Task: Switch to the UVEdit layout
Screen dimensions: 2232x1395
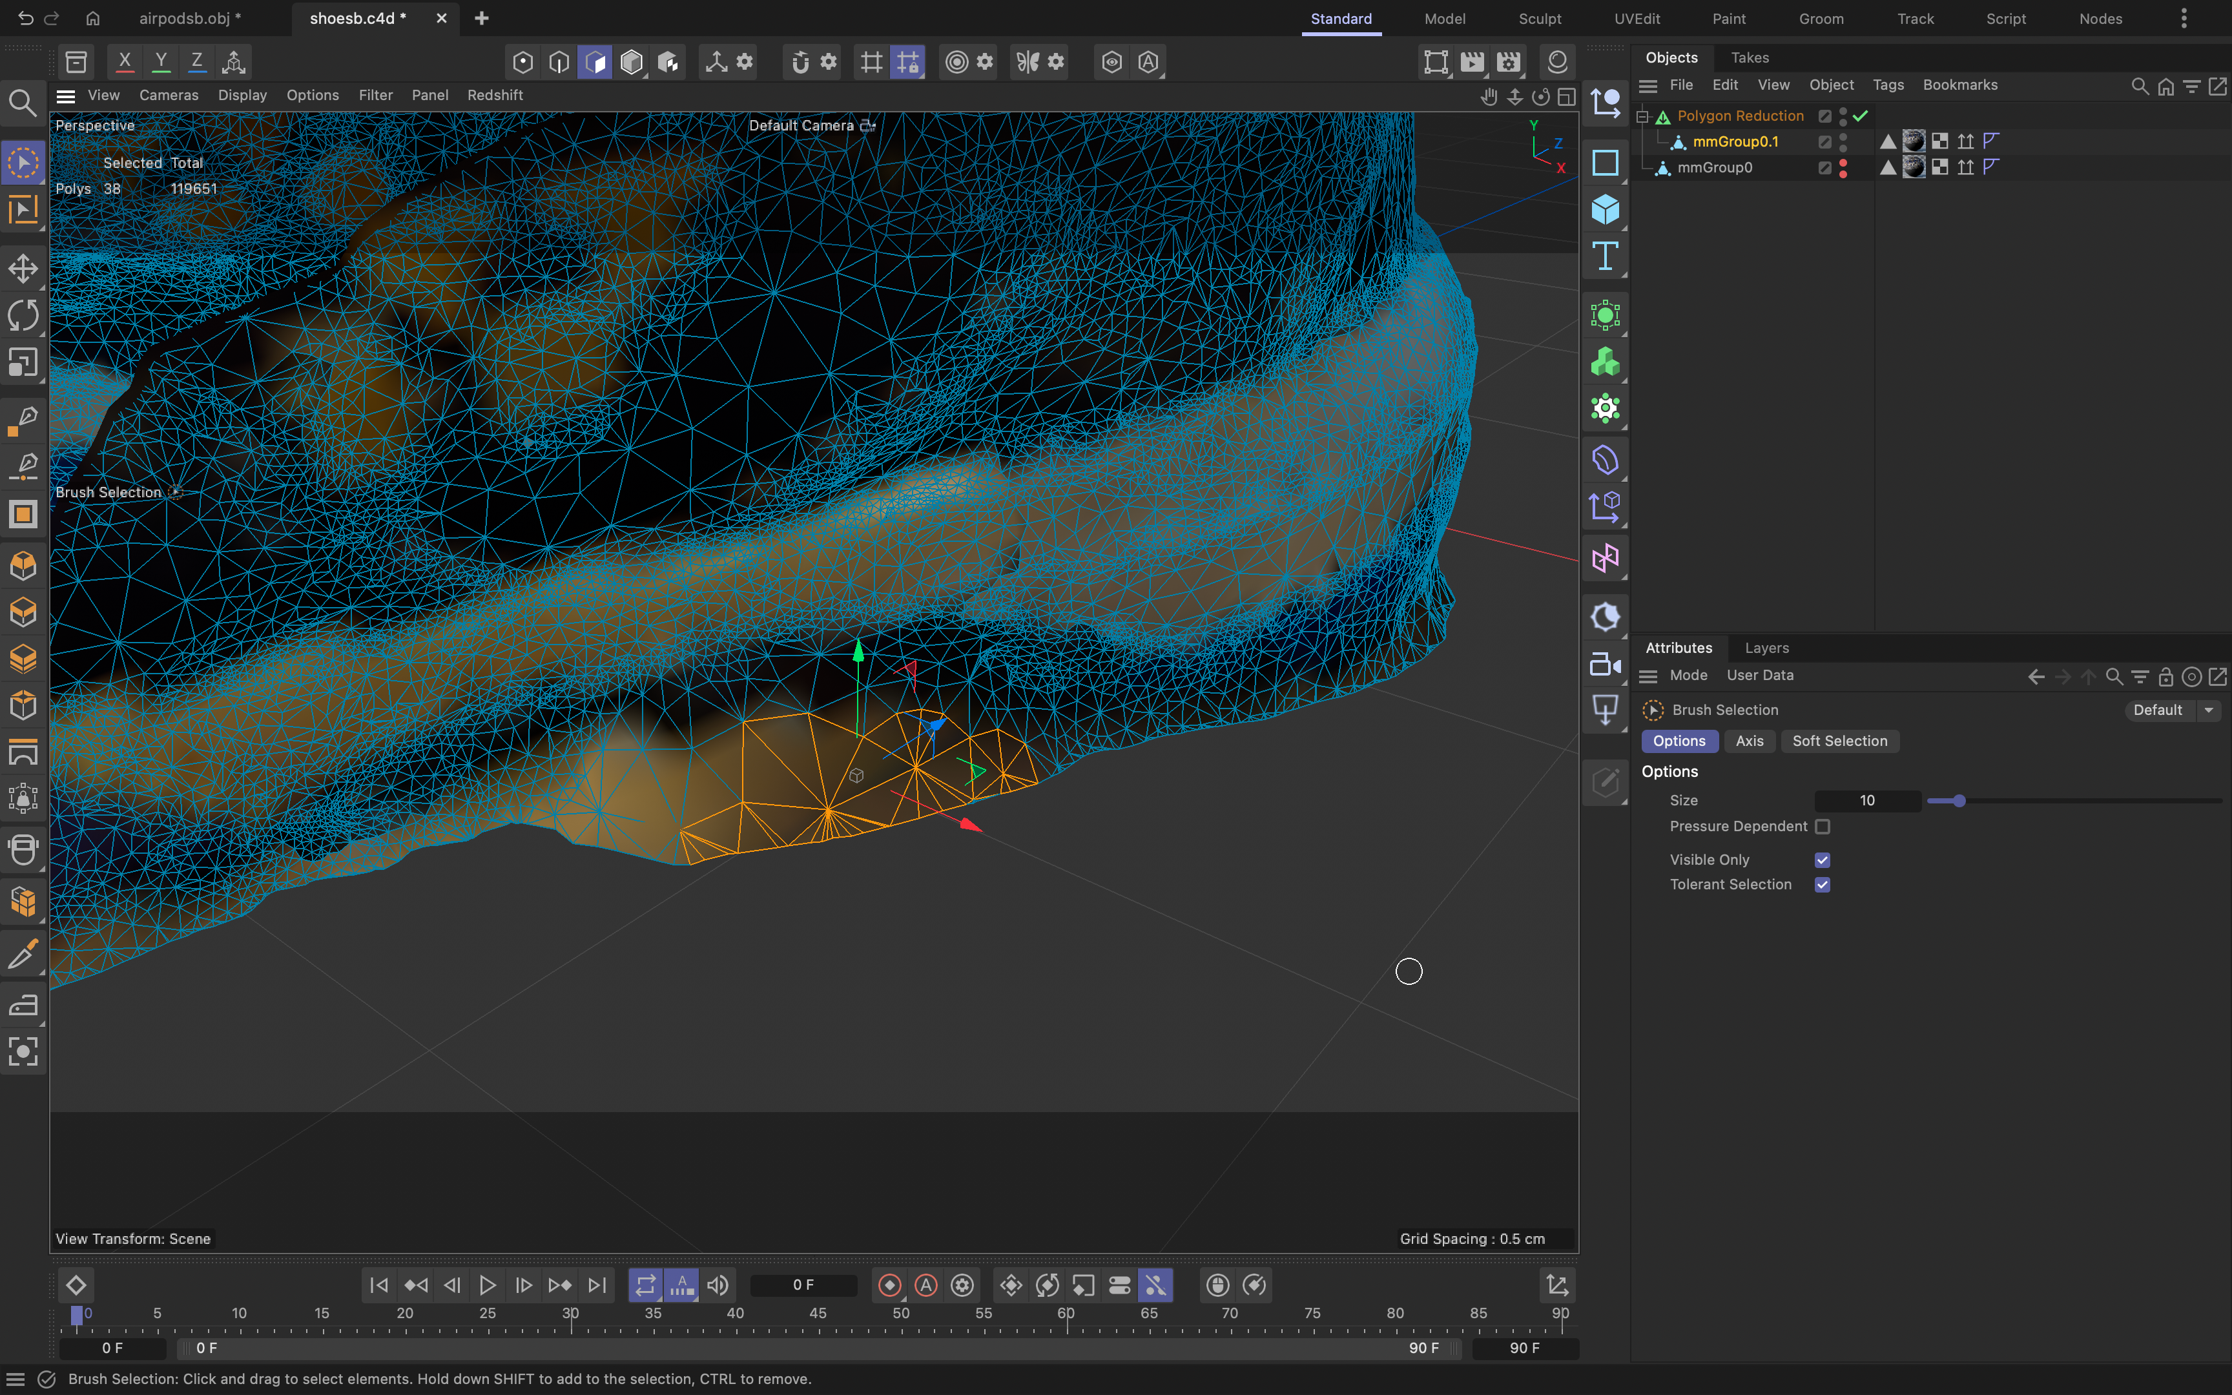Action: [1637, 19]
